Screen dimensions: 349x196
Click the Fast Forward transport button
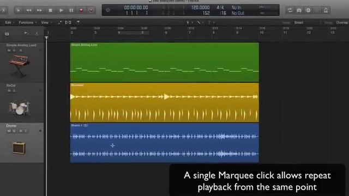(x=39, y=10)
